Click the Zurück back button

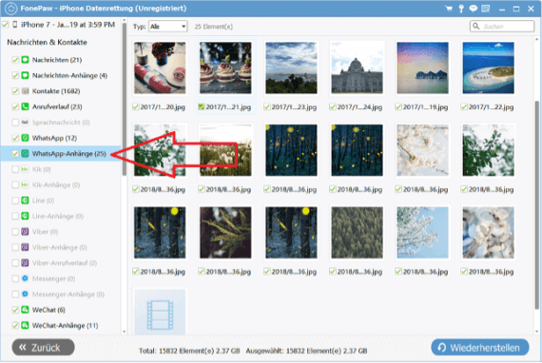click(43, 347)
